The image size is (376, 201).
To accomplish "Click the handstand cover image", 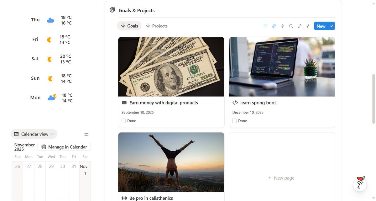I will pos(171,162).
